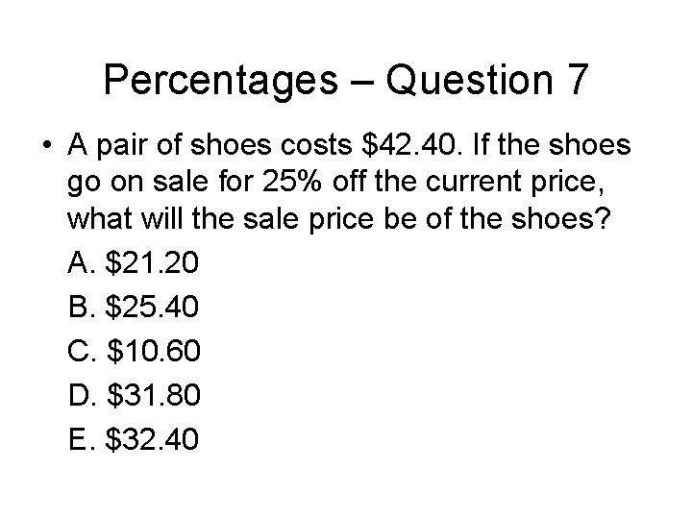Click the question mark ending the question
The width and height of the screenshot is (692, 519).
(x=603, y=217)
